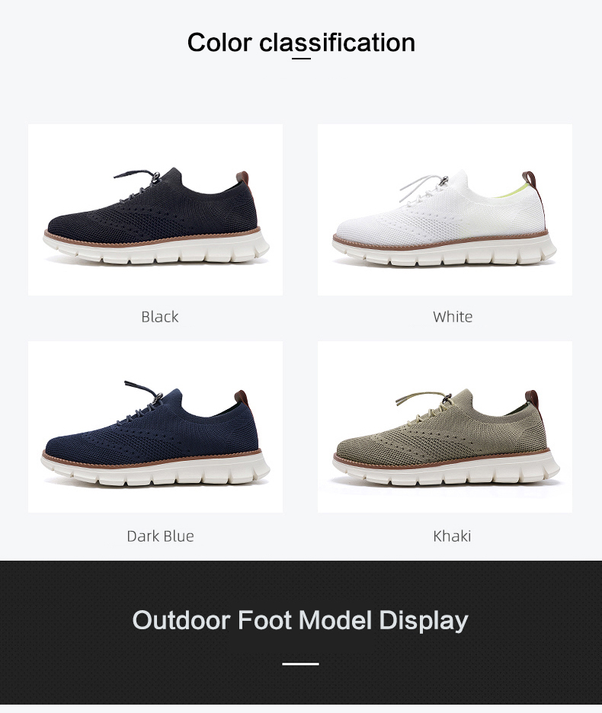Click the black shoe's white sole
Viewport: 602px width, 713px height.
pos(156,250)
